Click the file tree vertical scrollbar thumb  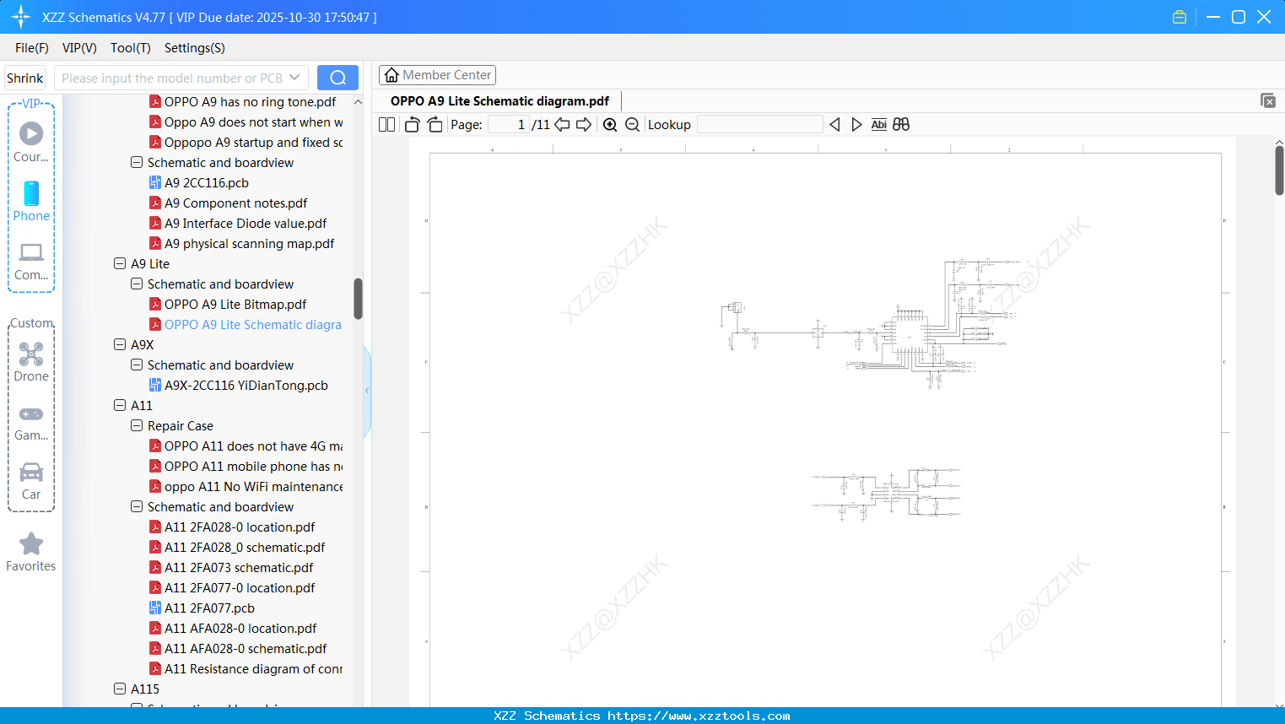coord(358,299)
